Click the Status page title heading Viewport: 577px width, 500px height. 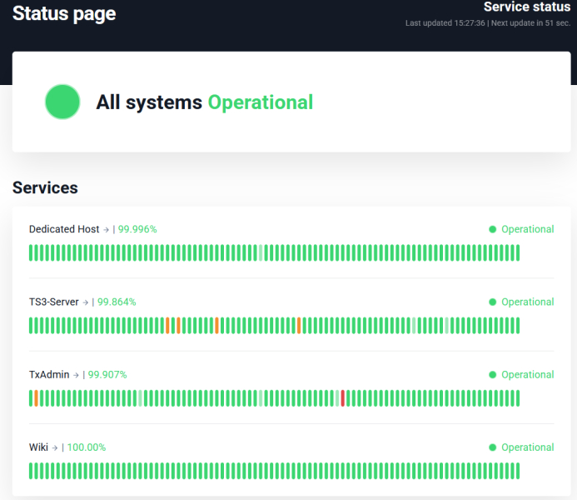coord(64,14)
